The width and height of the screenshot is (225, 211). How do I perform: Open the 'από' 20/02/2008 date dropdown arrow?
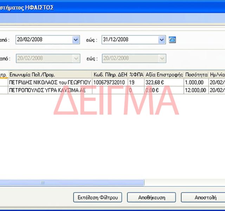click(76, 40)
